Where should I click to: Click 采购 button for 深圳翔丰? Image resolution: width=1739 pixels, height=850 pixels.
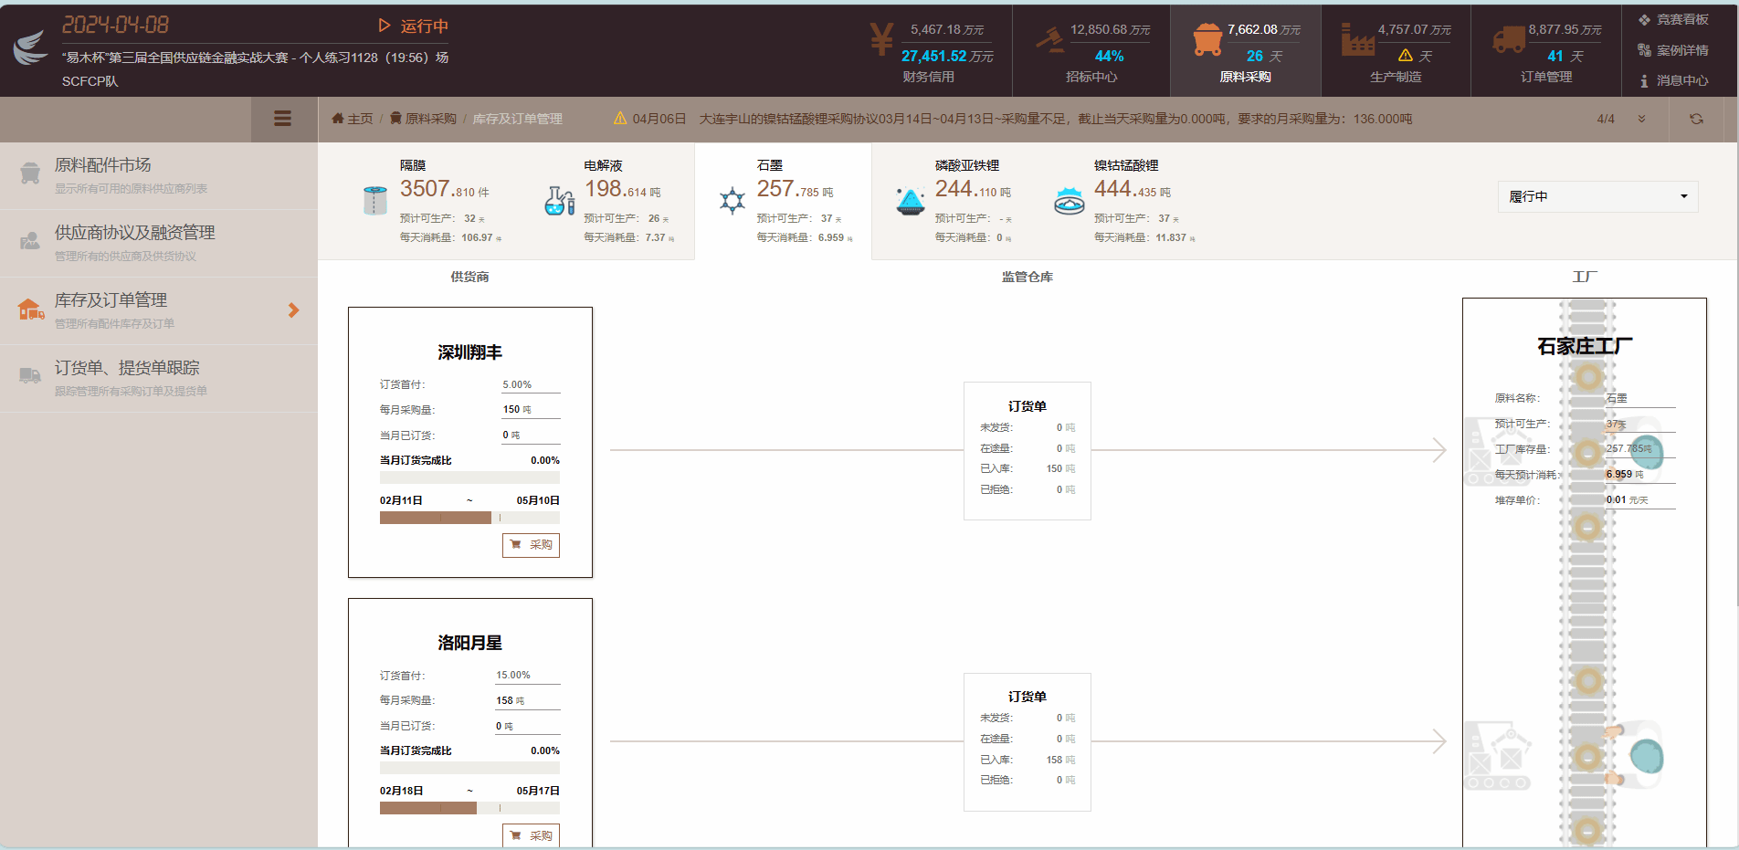coord(531,545)
